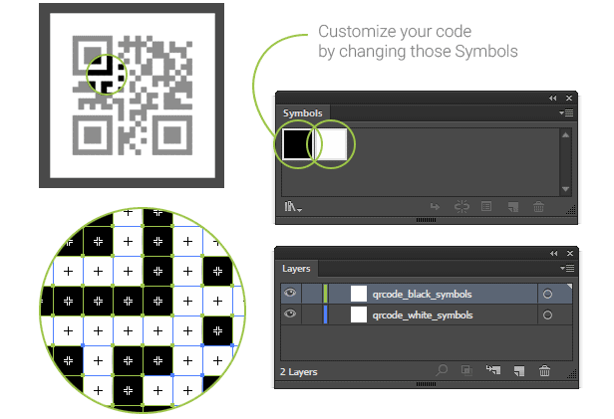Viewport: 614px width, 419px height.
Task: Click the Break Link to Symbol icon
Action: point(461,206)
